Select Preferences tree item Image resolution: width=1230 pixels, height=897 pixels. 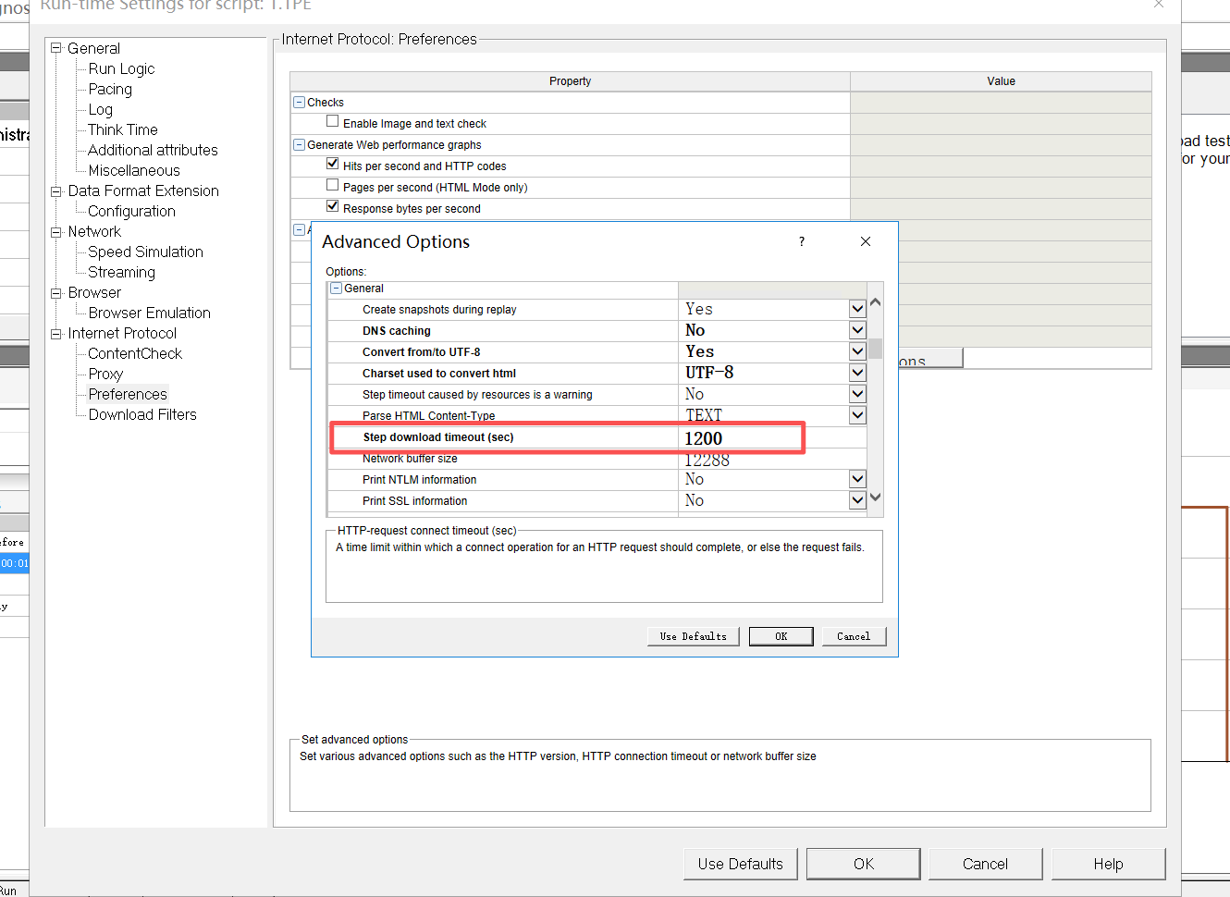pyautogui.click(x=128, y=394)
